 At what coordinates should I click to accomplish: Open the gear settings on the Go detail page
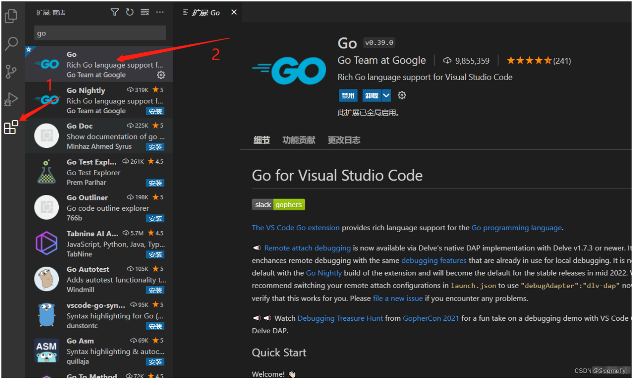point(401,95)
